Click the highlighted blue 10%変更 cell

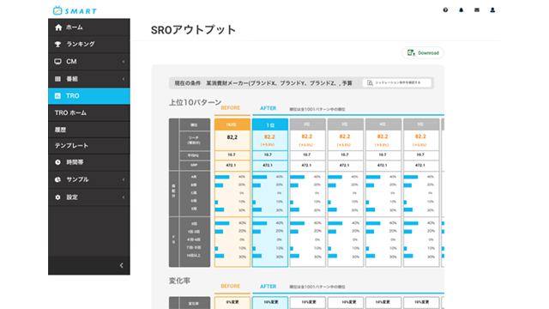click(x=270, y=302)
